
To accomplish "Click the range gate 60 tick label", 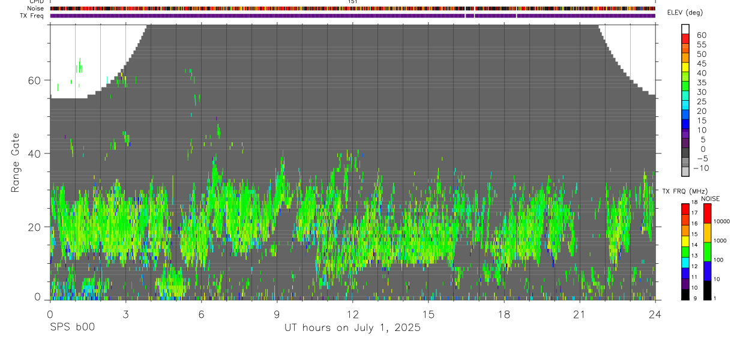I will (34, 80).
